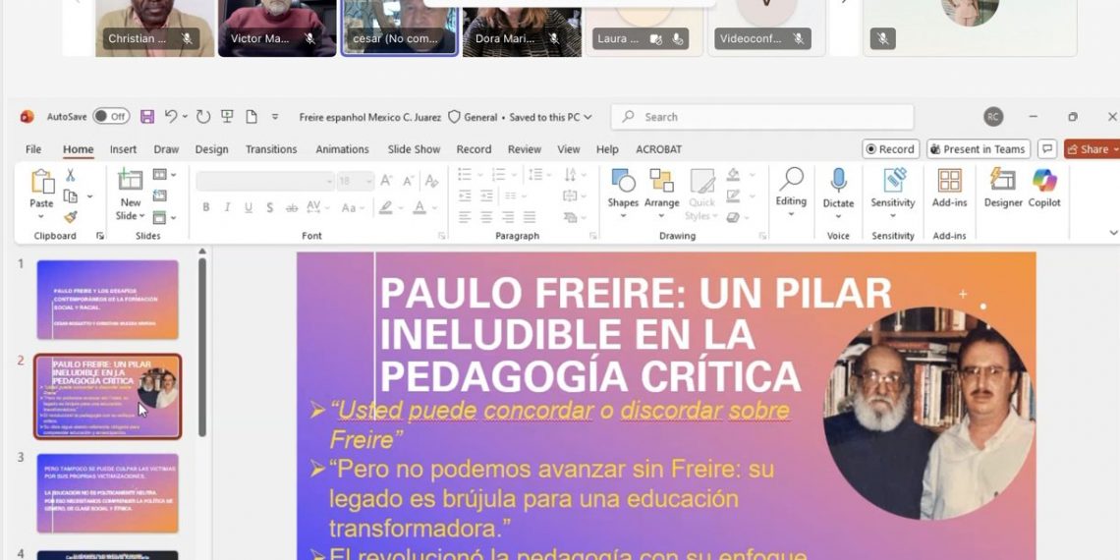The image size is (1120, 560).
Task: Open the Add-ins button
Action: pyautogui.click(x=949, y=188)
